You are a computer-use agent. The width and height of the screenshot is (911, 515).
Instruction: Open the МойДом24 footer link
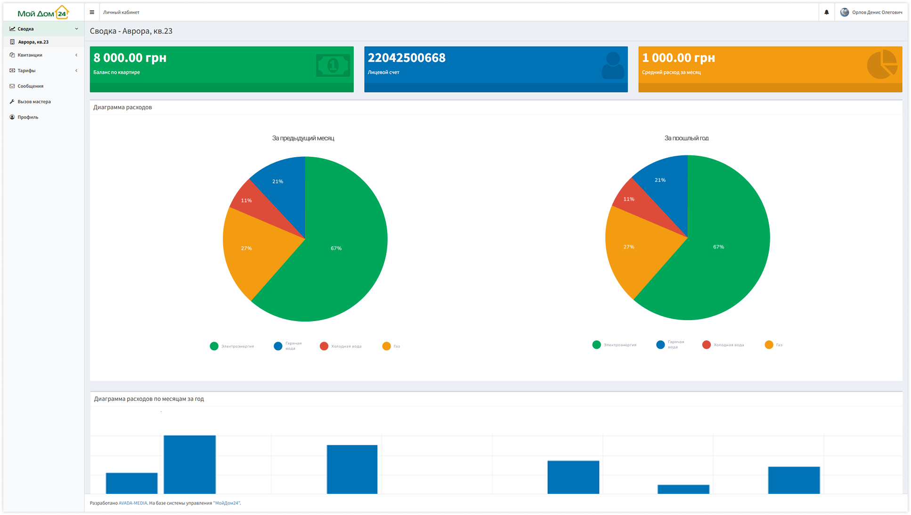pyautogui.click(x=227, y=503)
